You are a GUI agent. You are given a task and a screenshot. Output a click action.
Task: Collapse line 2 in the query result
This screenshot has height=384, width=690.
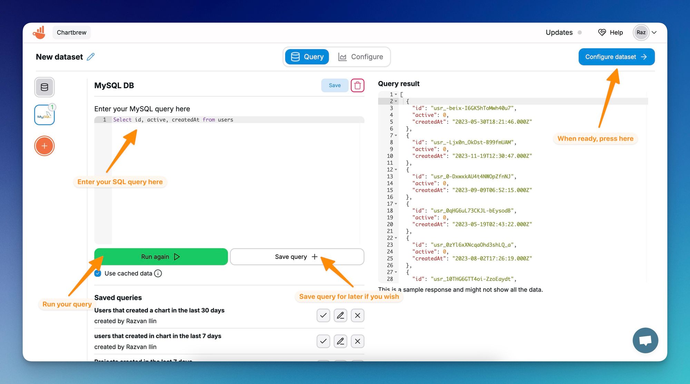click(395, 101)
